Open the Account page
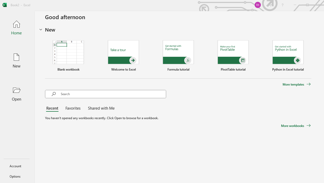Image resolution: width=324 pixels, height=183 pixels. click(16, 166)
